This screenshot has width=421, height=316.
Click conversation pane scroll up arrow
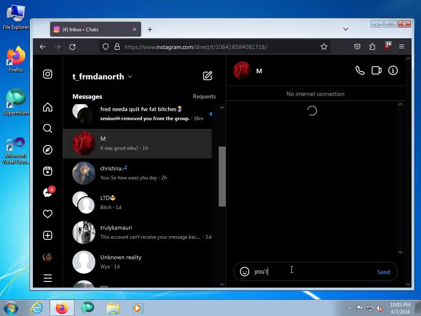400,104
